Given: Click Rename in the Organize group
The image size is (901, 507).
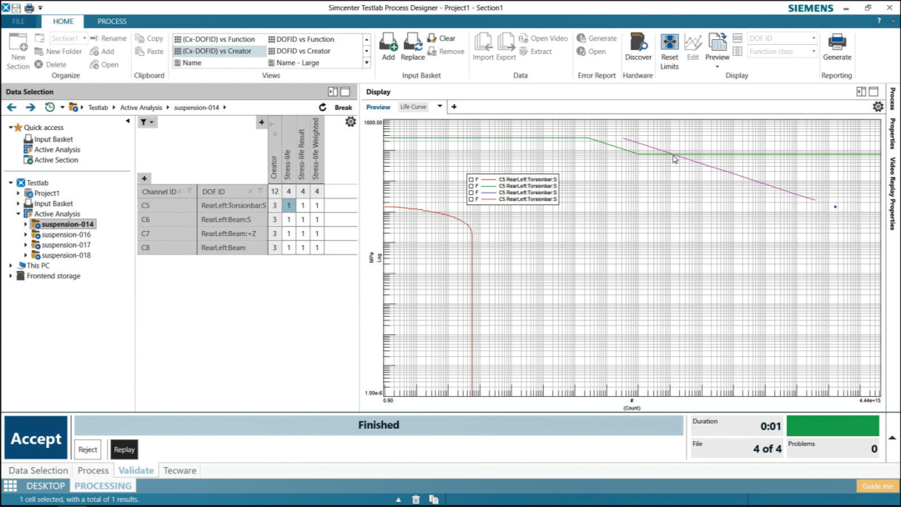Looking at the screenshot, I should [x=108, y=38].
